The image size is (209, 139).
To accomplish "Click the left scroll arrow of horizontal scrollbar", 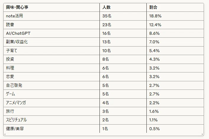I will (5, 134).
